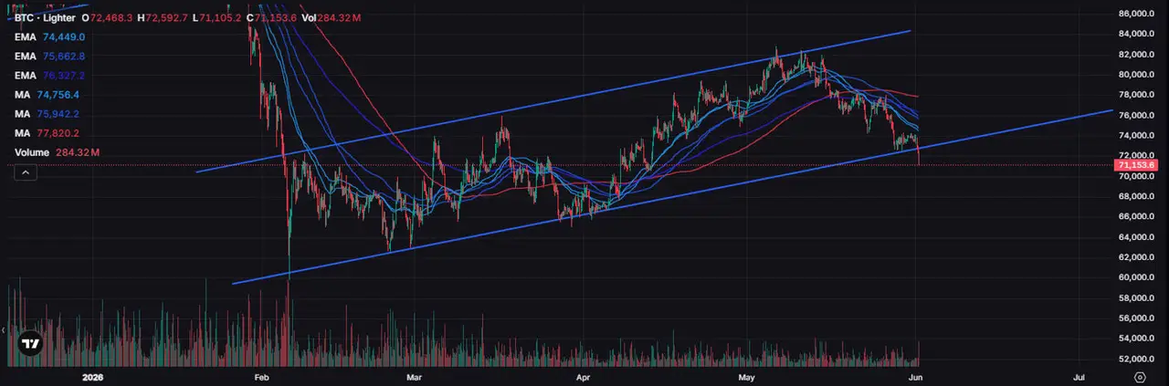This screenshot has width=1169, height=386.
Task: Select the MA 77,820.2 legend entry
Action: pos(47,132)
